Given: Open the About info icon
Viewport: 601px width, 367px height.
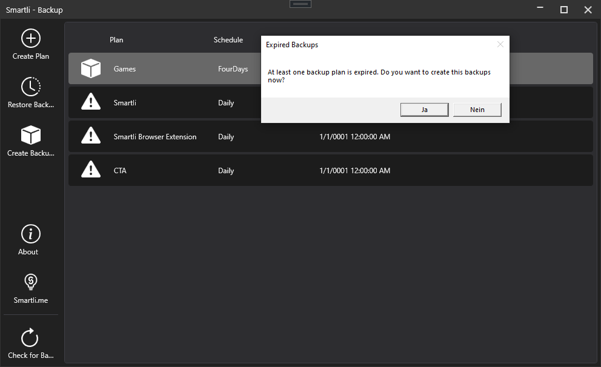Looking at the screenshot, I should pos(30,234).
